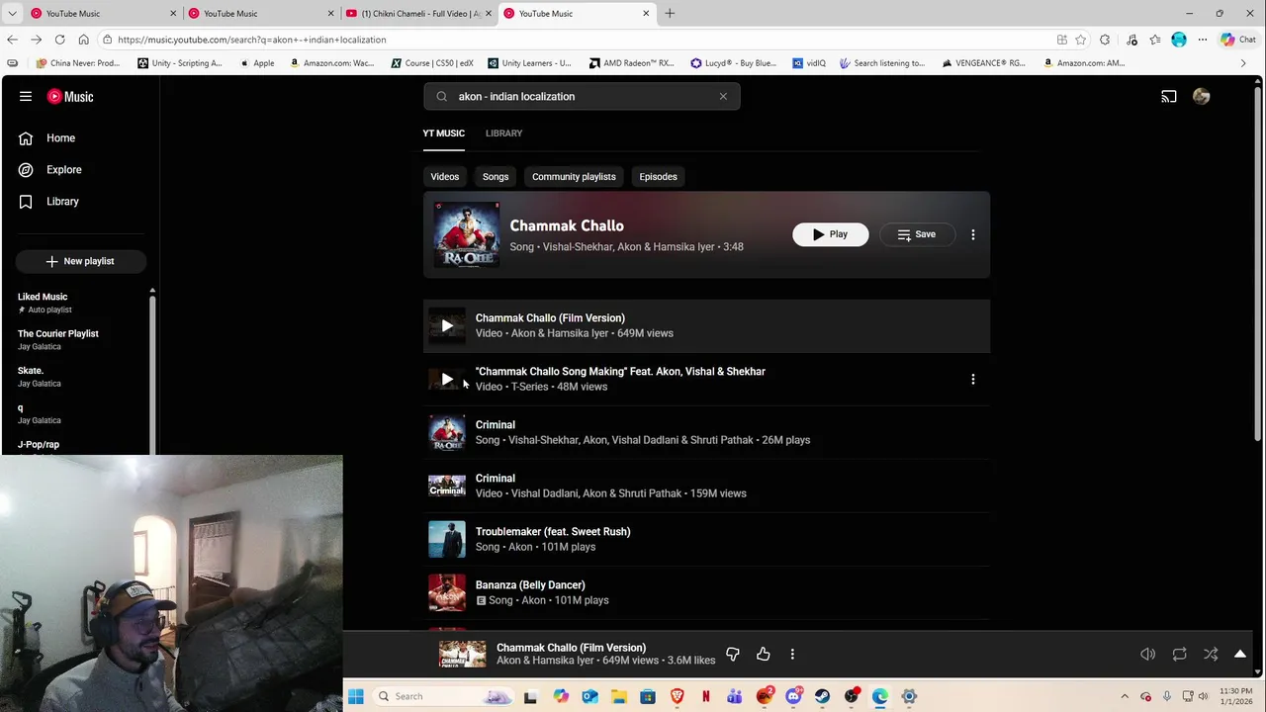
Task: Open the Course CS50 edX bookmark
Action: tap(432, 62)
